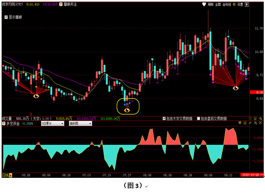Screen dimensions: 265x194
Task: Click the eye marker in the yellow circle
Action: (x=127, y=110)
